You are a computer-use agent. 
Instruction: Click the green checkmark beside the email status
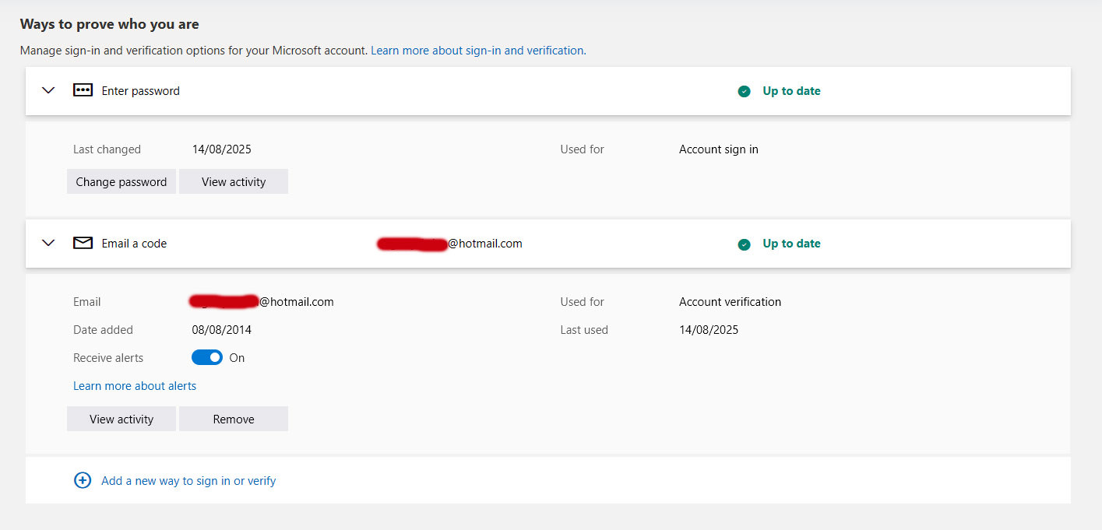(745, 244)
